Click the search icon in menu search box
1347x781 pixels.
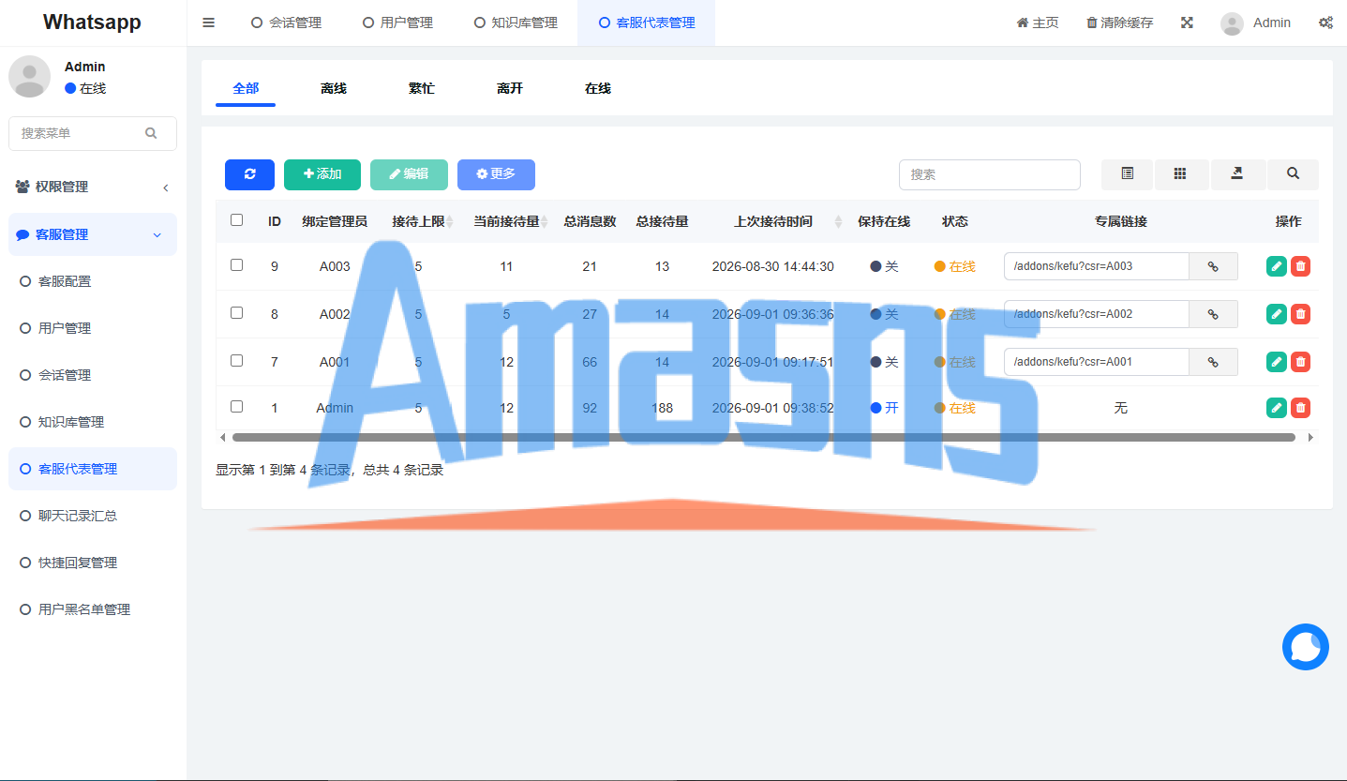[151, 133]
